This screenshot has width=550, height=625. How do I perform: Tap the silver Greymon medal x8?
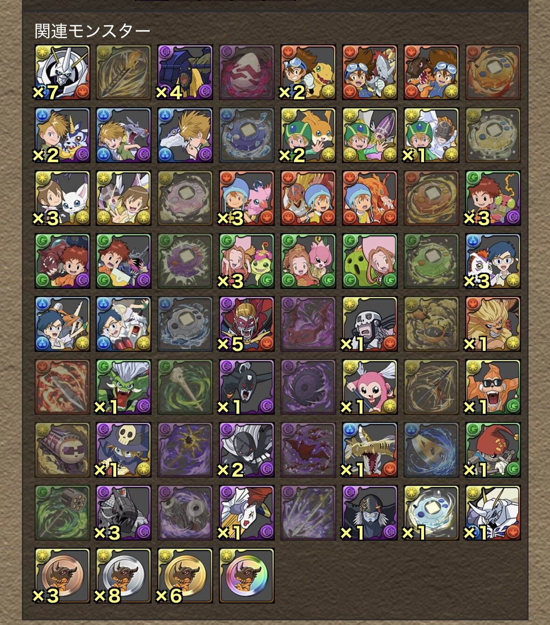click(x=124, y=576)
